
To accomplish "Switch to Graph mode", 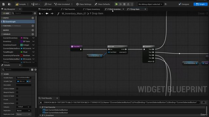I will tap(201, 4).
